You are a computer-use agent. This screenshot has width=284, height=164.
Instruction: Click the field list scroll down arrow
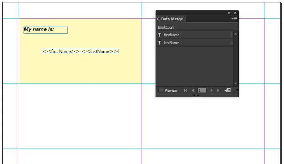coord(235,83)
